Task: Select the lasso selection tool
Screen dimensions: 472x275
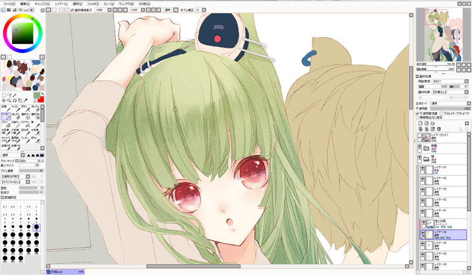Action: coord(9,95)
